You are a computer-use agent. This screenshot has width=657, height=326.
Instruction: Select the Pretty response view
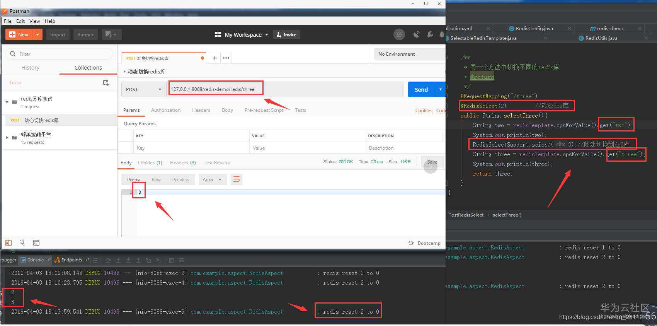coord(134,179)
